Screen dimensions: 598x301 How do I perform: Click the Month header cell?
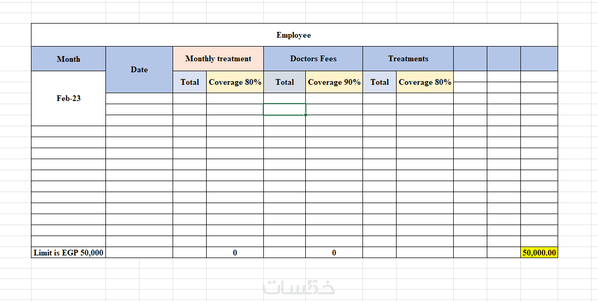click(x=68, y=59)
